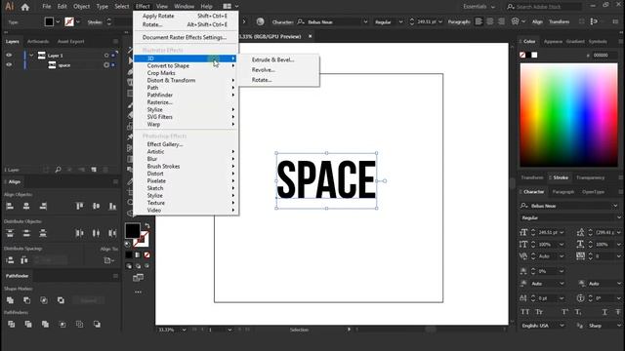
Task: Open the workspace layout switcher icon
Action: (x=227, y=7)
